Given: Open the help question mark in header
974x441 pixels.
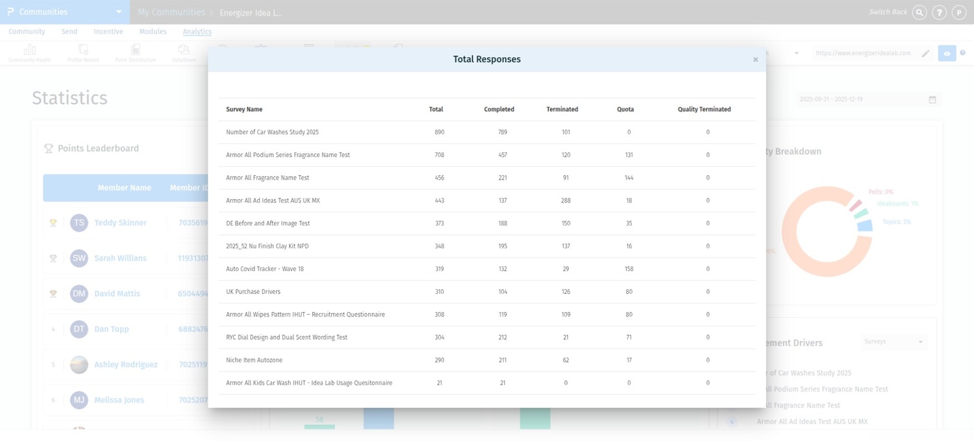Looking at the screenshot, I should pyautogui.click(x=939, y=12).
